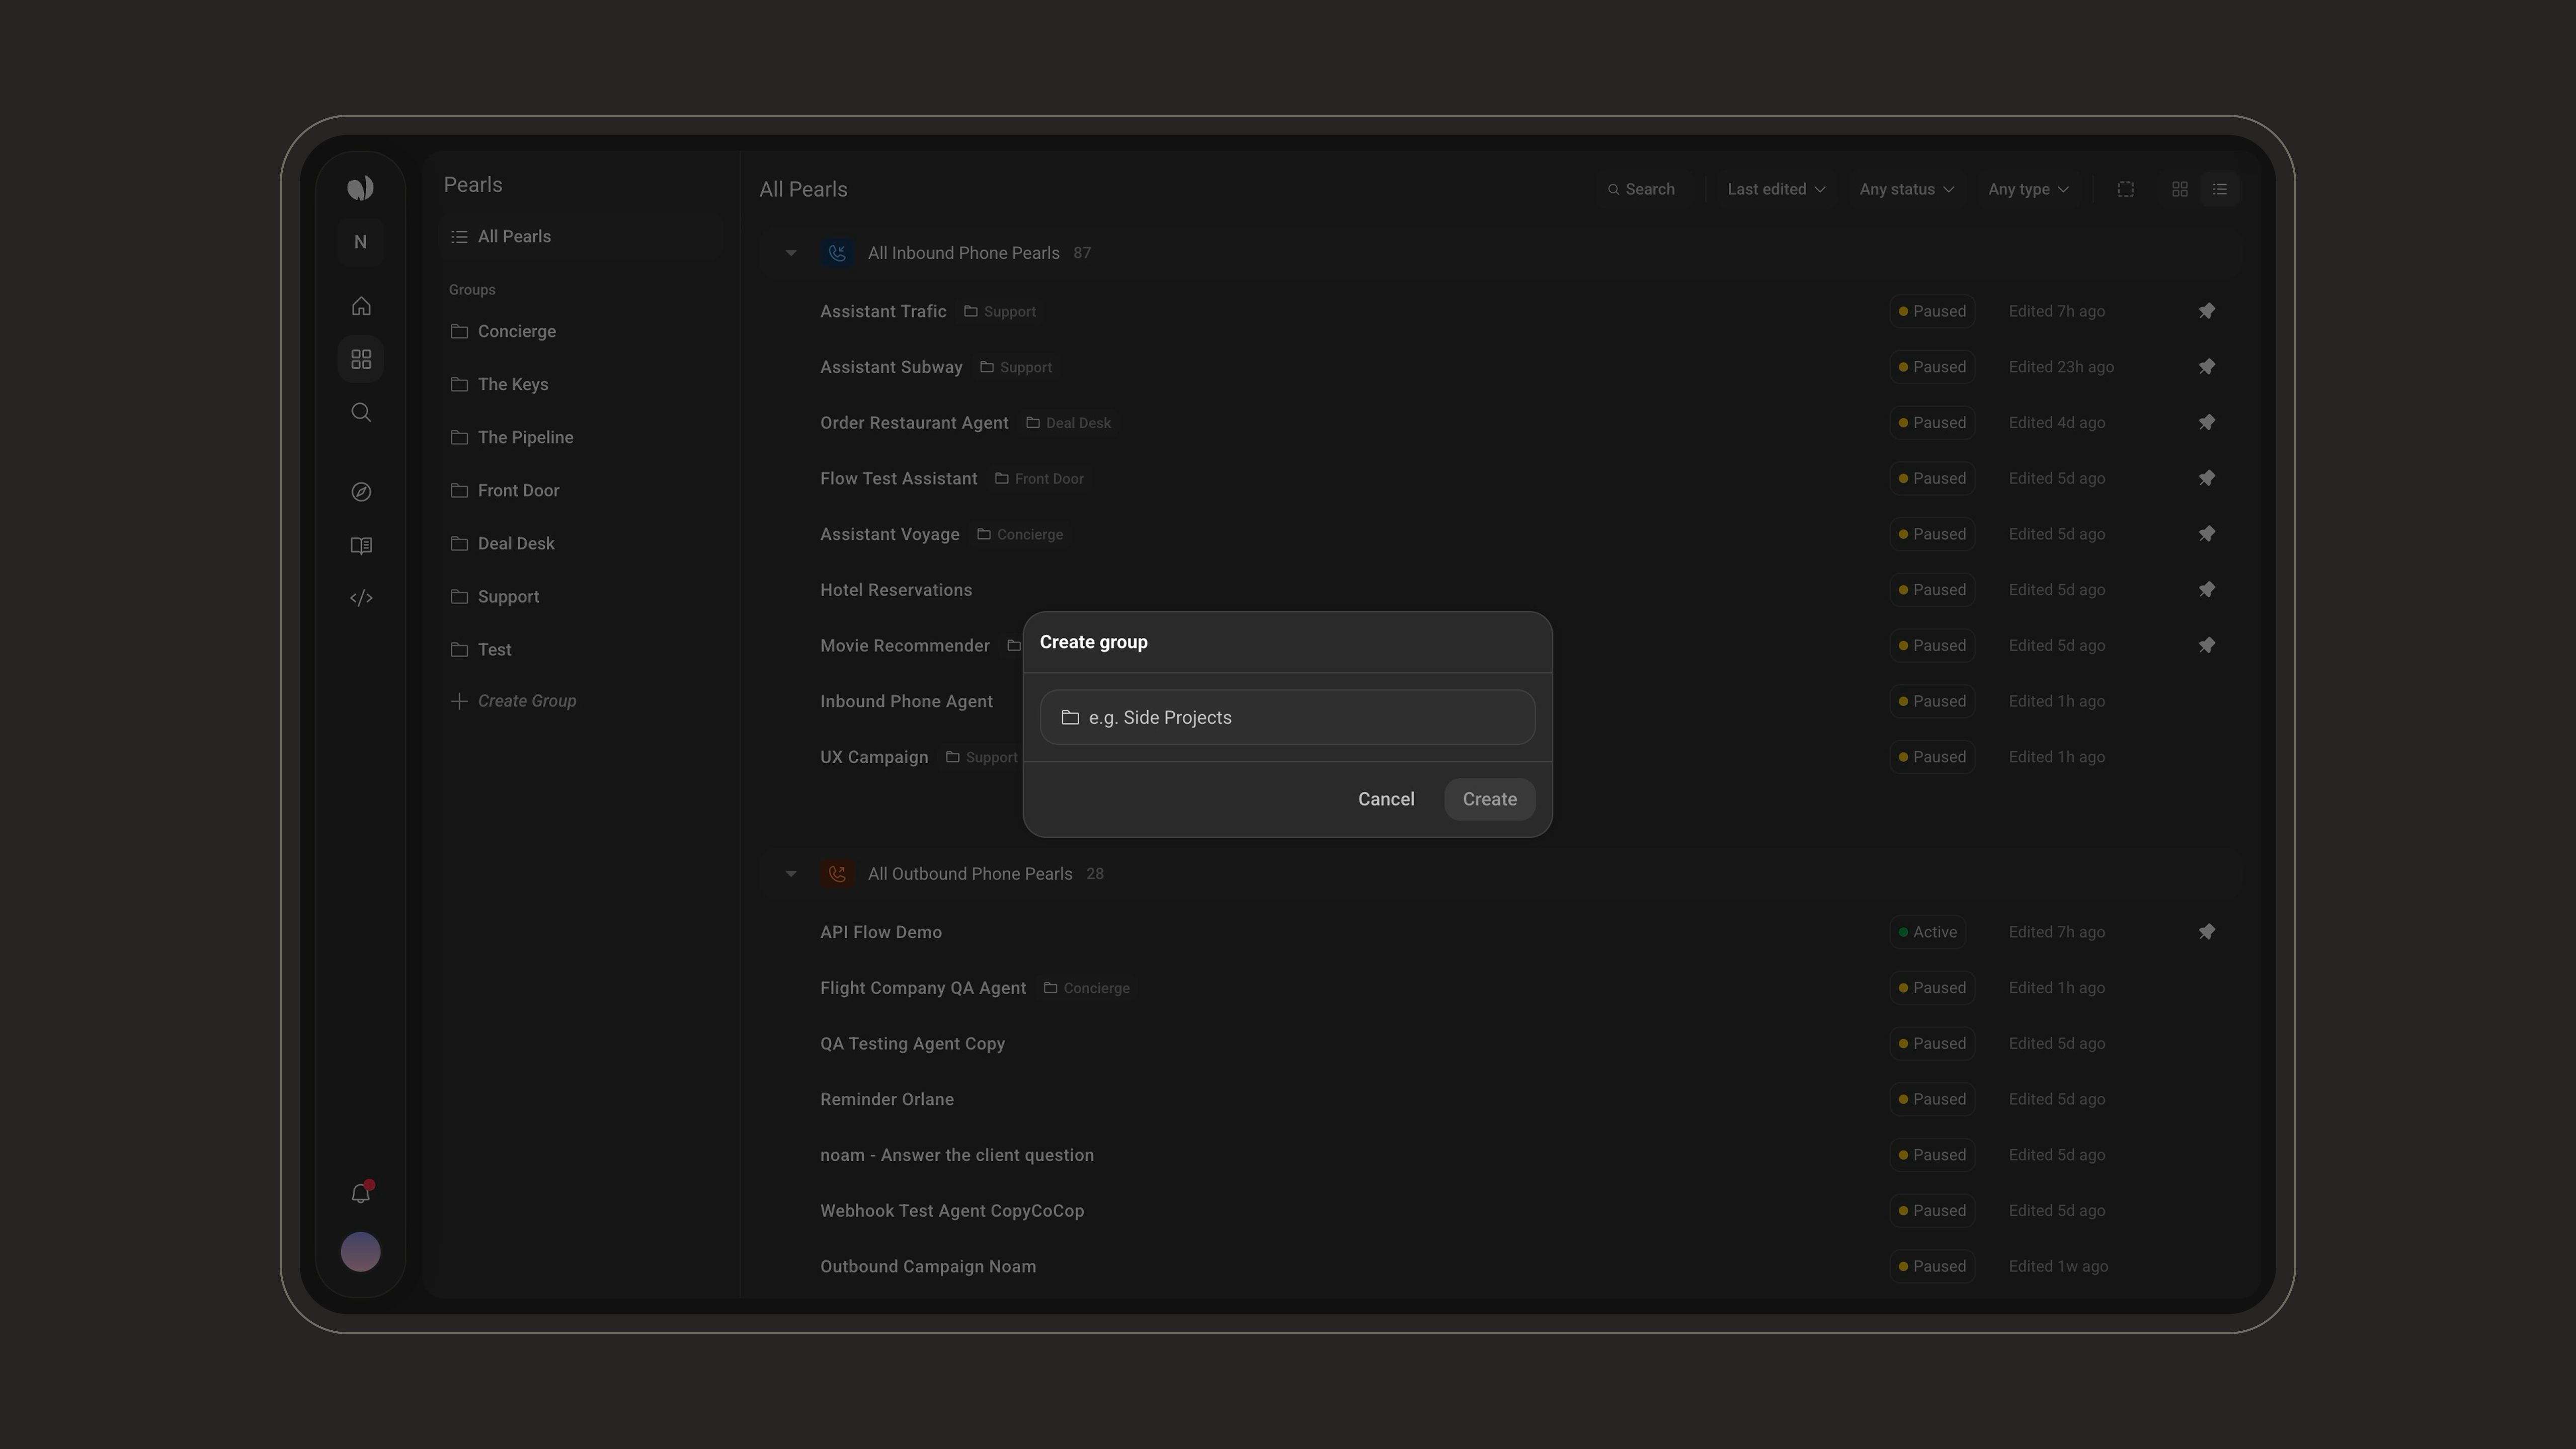This screenshot has width=2576, height=1449.
Task: Open the developer code icon
Action: (361, 598)
